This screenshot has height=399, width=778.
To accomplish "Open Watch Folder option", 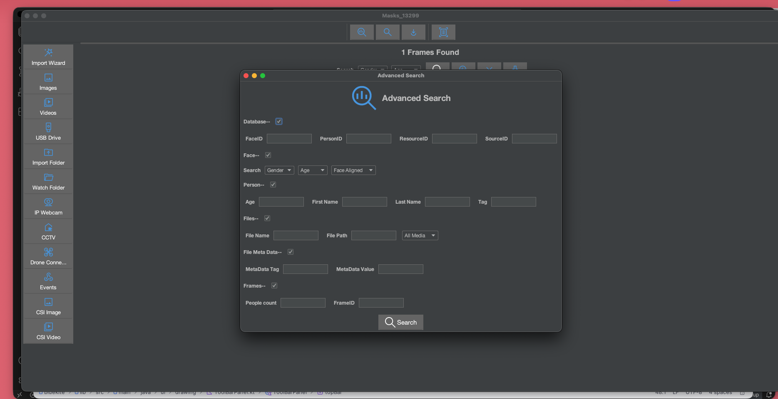I will (x=48, y=182).
